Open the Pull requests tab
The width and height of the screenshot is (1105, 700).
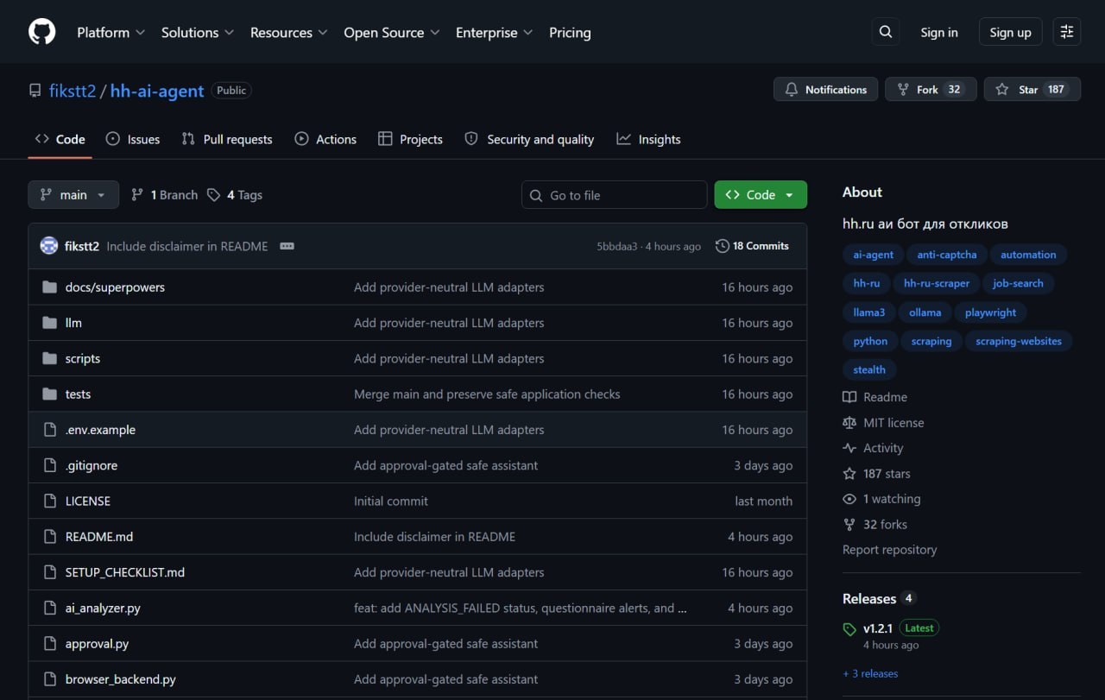(227, 139)
